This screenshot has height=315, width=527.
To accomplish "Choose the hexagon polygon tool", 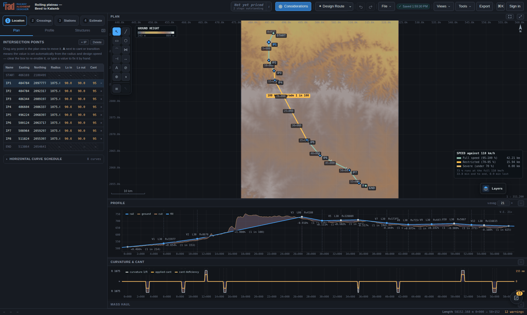I will [x=126, y=41].
